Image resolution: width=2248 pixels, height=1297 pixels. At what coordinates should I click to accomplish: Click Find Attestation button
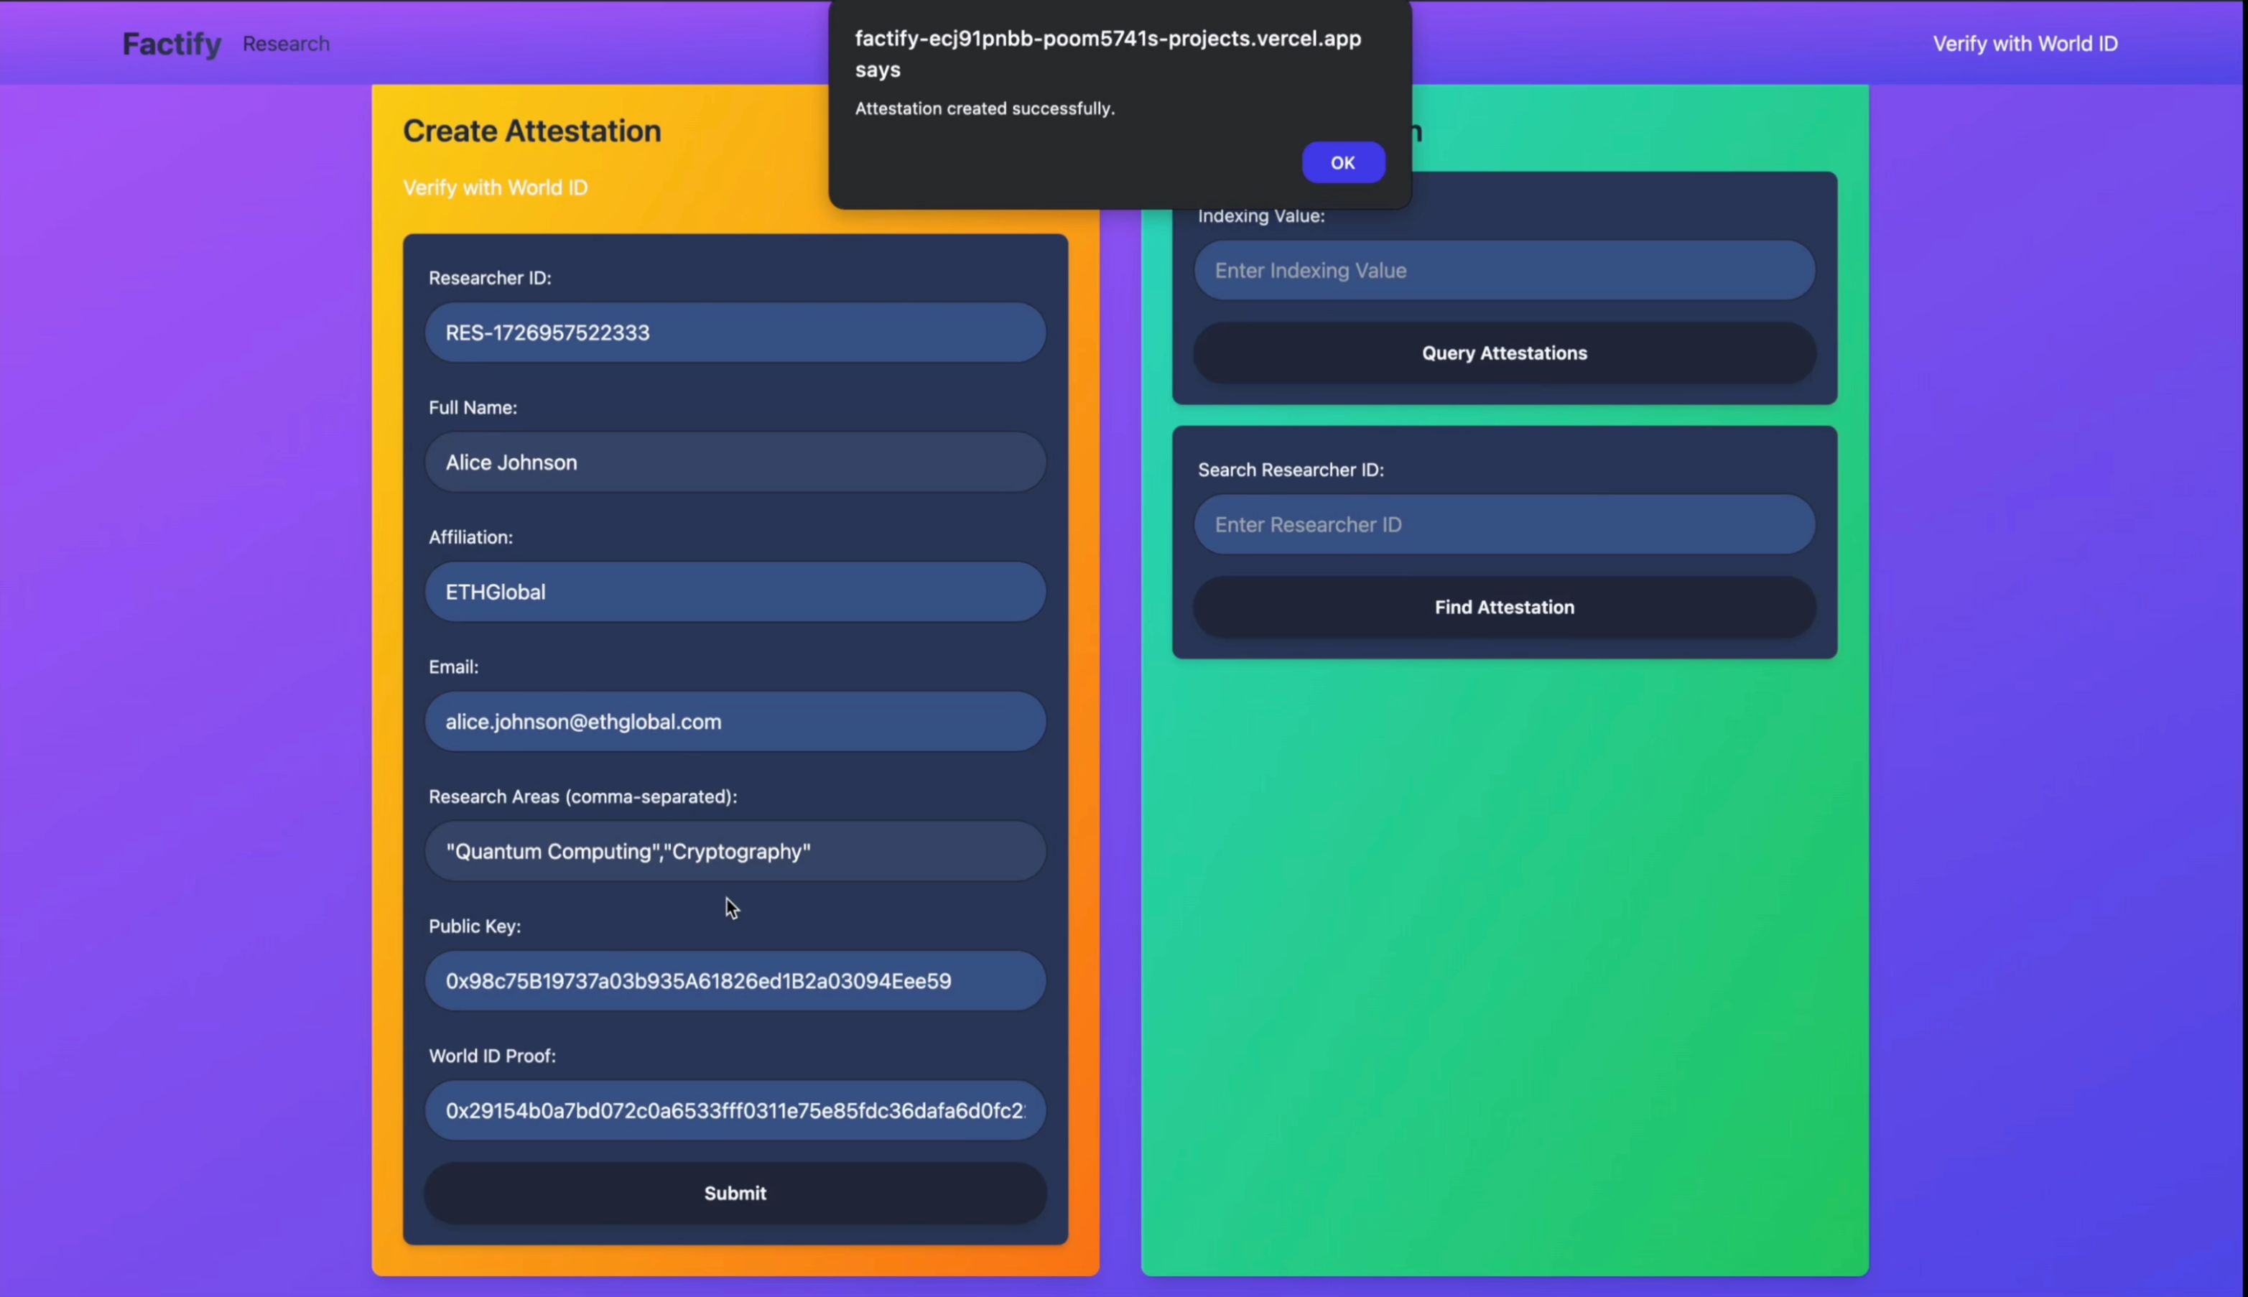1504,607
